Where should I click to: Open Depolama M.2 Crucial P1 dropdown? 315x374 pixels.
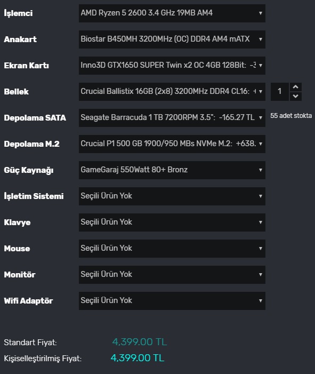pos(172,144)
